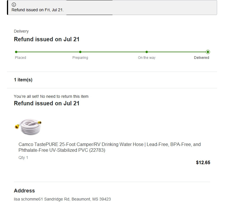Click the Delivery label above refund heading

(x=21, y=31)
